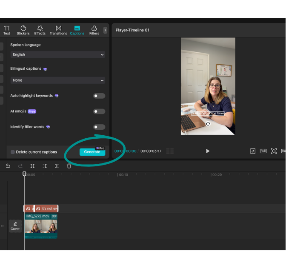Click the Ratio button in player controls
This screenshot has width=286, height=268.
283,151
